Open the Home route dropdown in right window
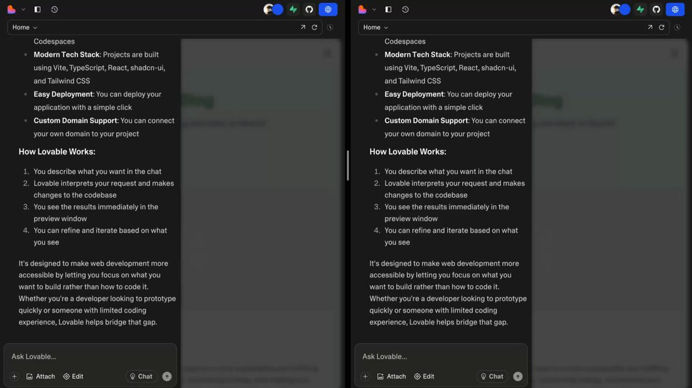 [x=375, y=27]
